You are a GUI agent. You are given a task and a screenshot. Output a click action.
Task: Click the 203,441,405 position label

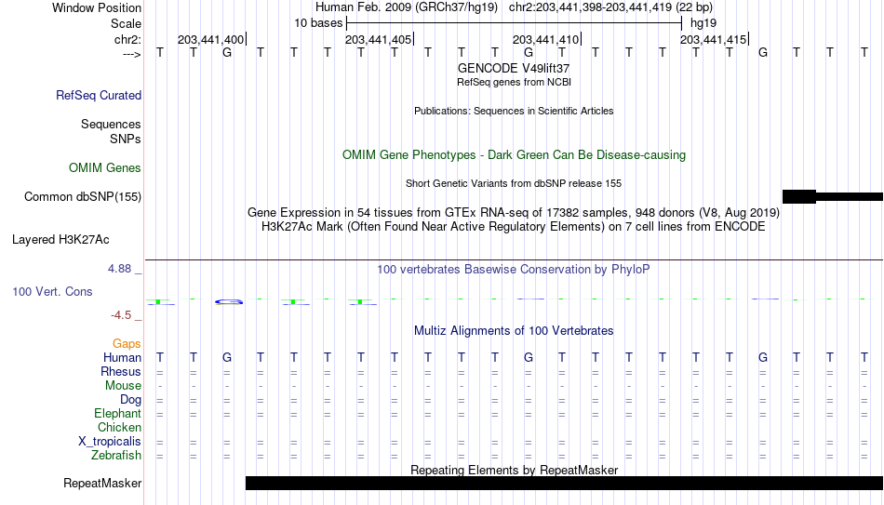pyautogui.click(x=379, y=39)
